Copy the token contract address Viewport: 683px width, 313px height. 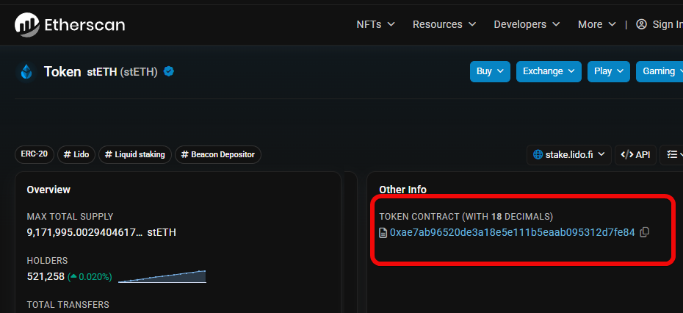pyautogui.click(x=644, y=232)
